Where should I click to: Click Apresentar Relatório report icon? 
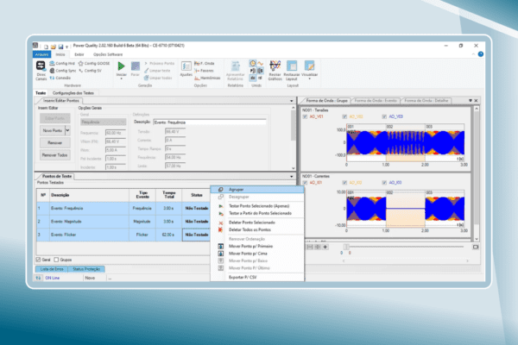pyautogui.click(x=235, y=66)
